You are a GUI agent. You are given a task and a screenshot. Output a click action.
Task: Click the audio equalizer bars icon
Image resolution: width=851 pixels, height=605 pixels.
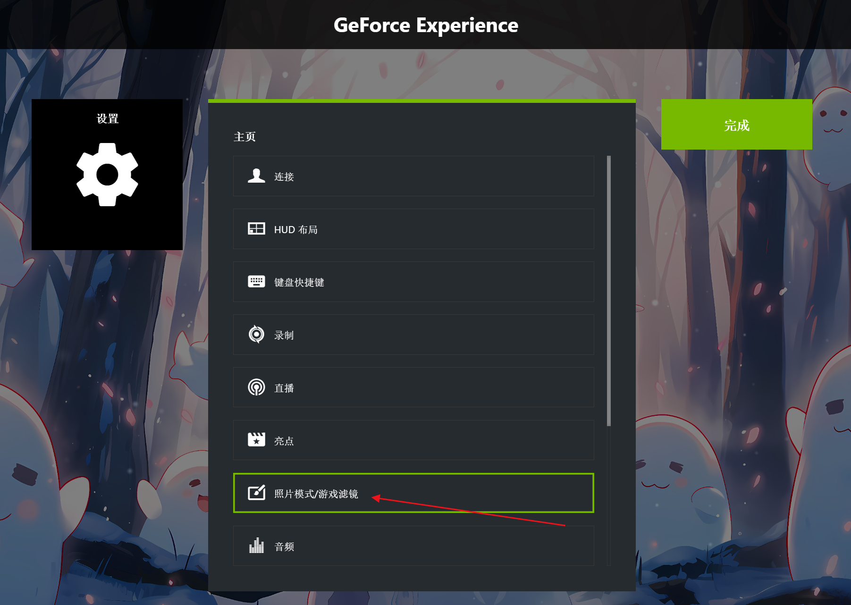click(x=256, y=546)
